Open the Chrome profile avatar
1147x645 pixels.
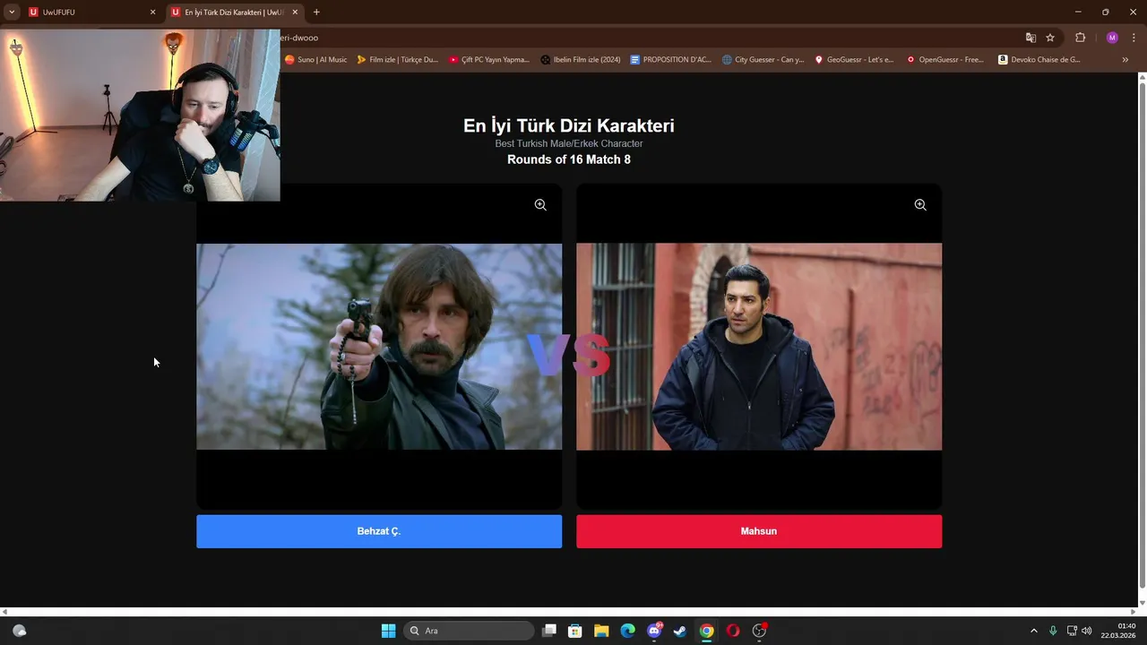click(1112, 38)
